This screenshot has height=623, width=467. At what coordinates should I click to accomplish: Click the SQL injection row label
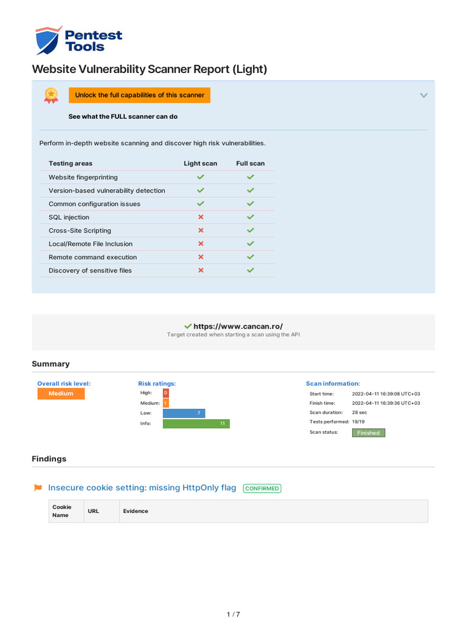pyautogui.click(x=69, y=217)
